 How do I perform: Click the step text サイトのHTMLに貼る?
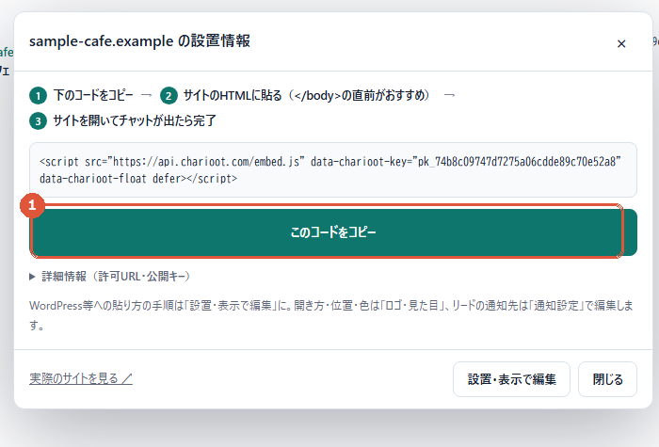pos(233,95)
